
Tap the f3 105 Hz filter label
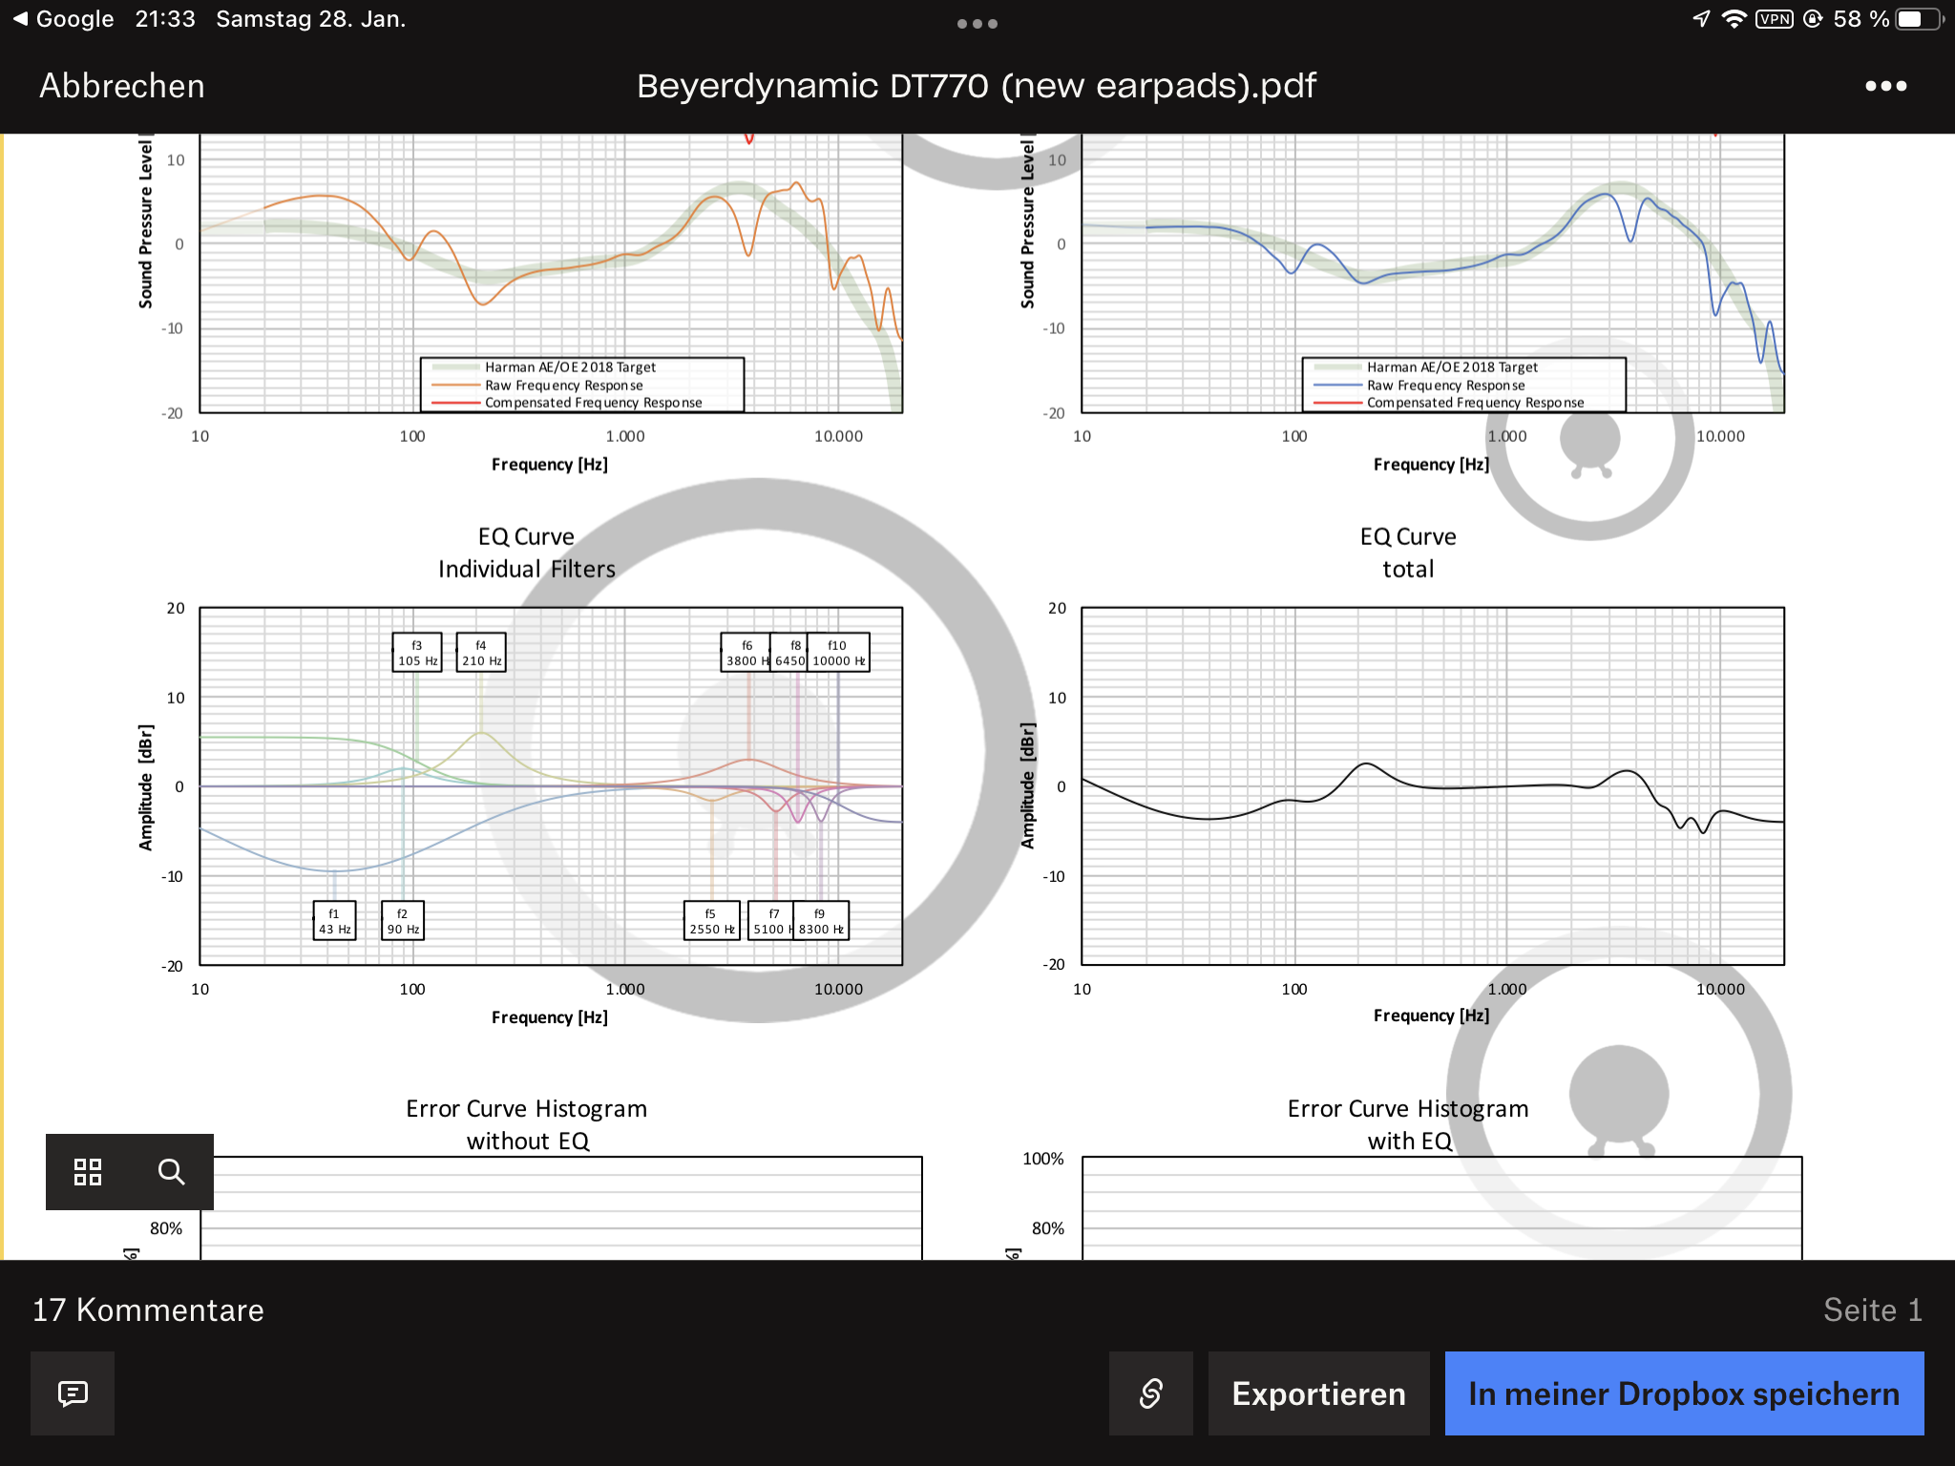coord(417,653)
